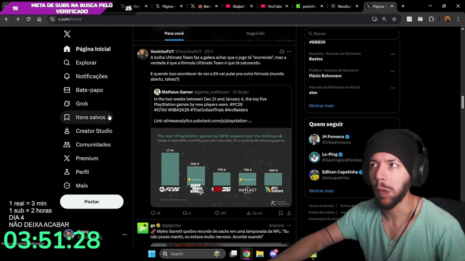Open Creator Studio
The height and width of the screenshot is (261, 465).
coord(88,131)
